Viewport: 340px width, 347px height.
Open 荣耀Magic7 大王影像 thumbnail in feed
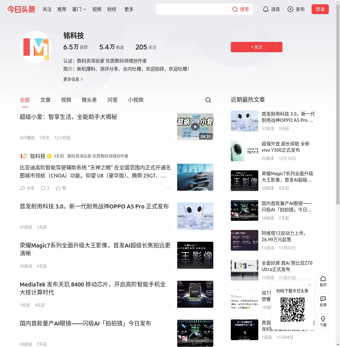[195, 255]
